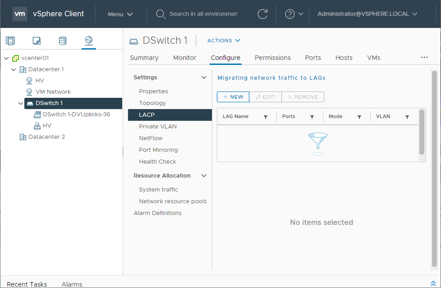The height and width of the screenshot is (288, 441).
Task: Filter the Mode column
Action: (359, 117)
